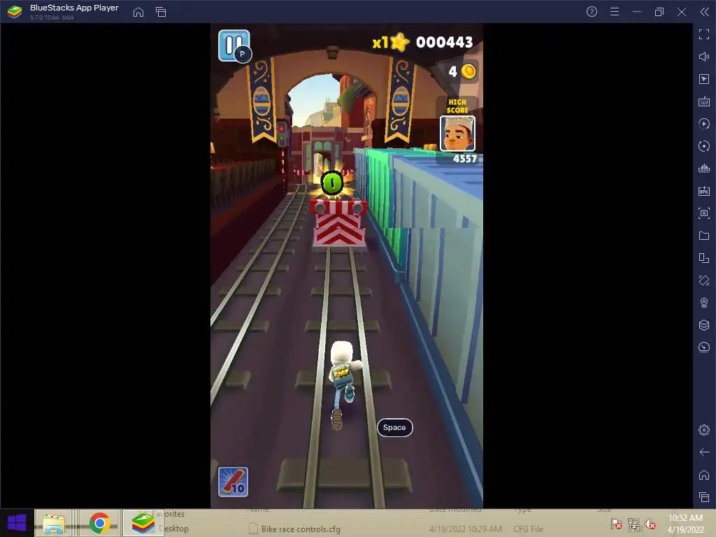
Task: Click the Android home button in sidebar
Action: tap(704, 475)
